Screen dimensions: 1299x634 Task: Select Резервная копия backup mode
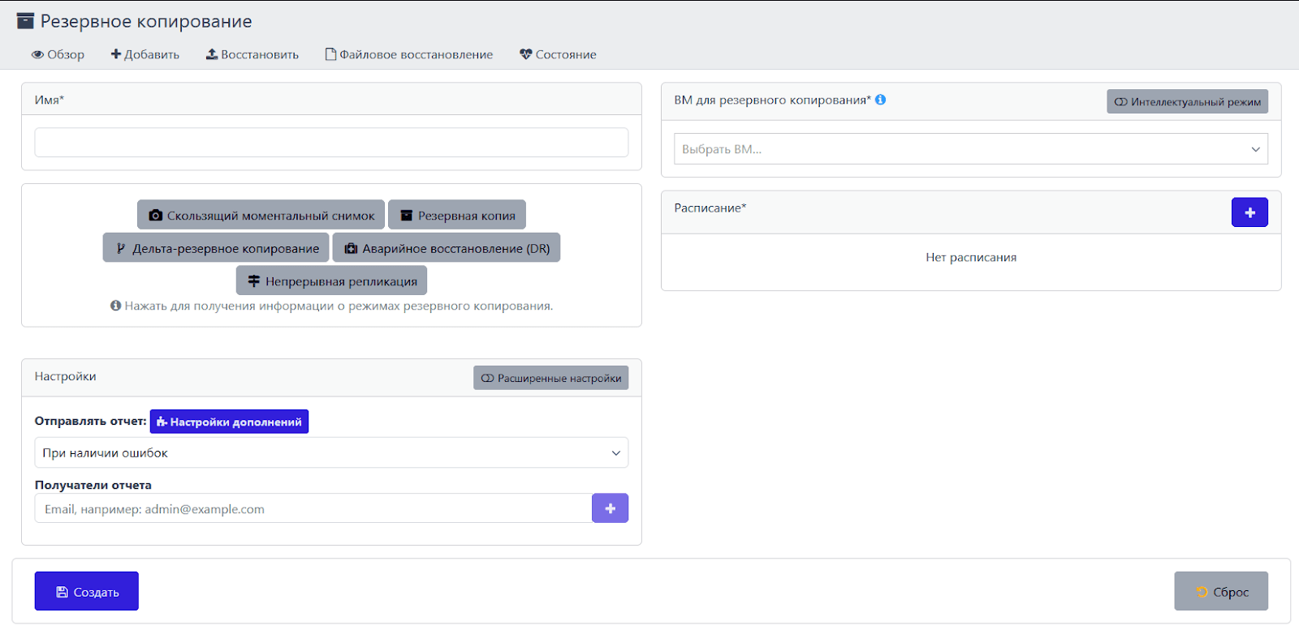point(457,215)
